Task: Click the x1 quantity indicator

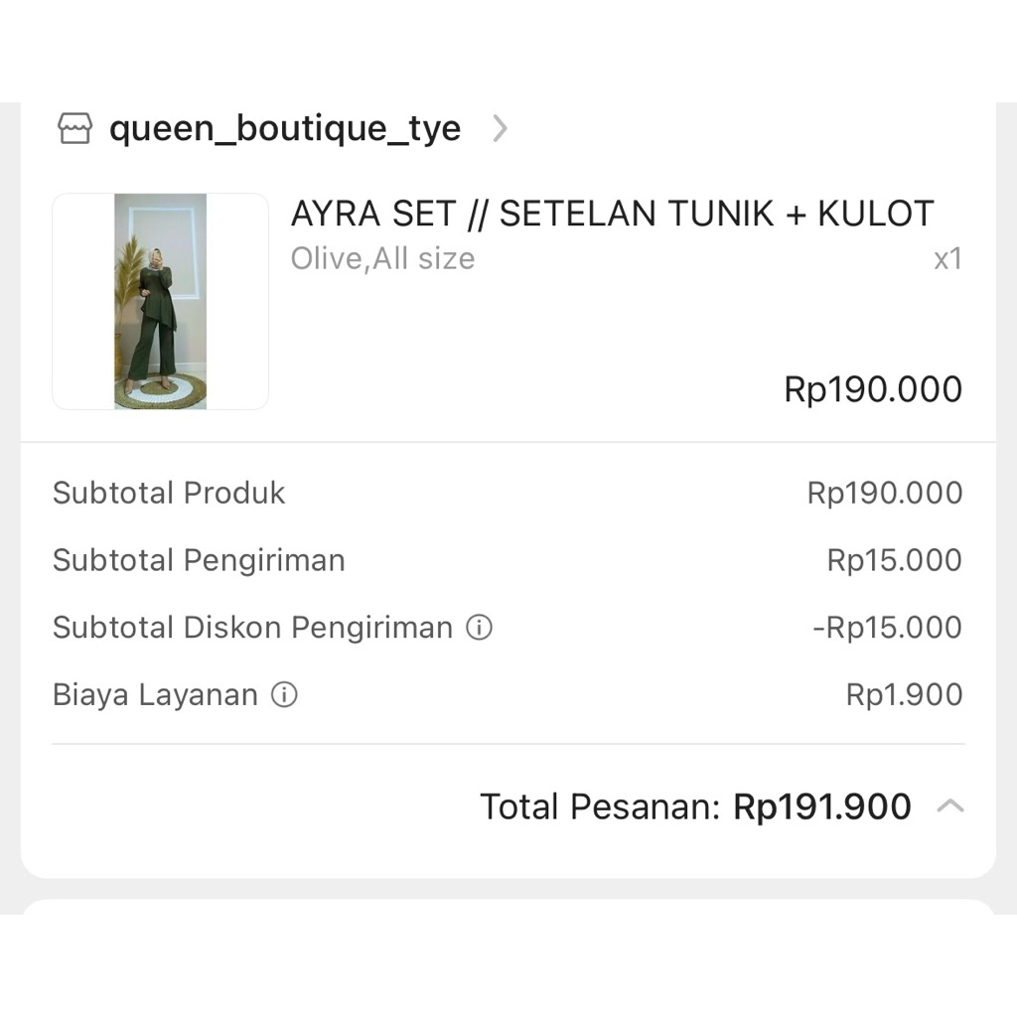Action: tap(947, 259)
